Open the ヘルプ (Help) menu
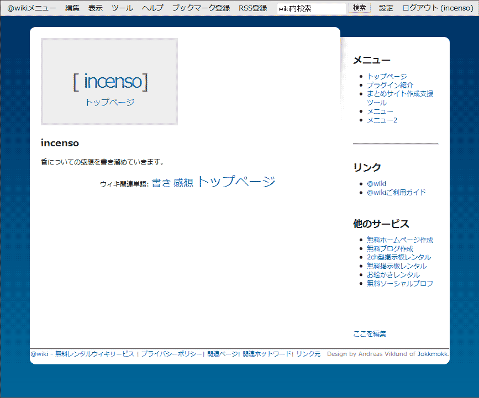Image resolution: width=479 pixels, height=398 pixels. [x=152, y=8]
